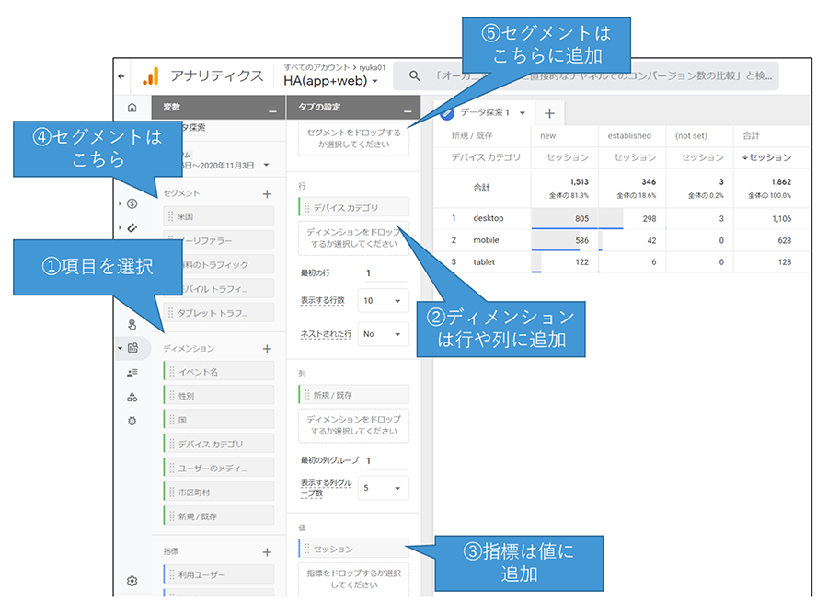Click the column dimension drop zone
The height and width of the screenshot is (614, 828).
point(353,425)
